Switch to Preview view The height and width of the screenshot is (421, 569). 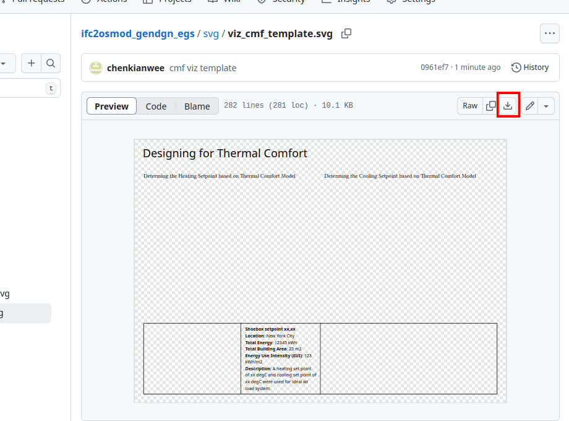[x=111, y=106]
